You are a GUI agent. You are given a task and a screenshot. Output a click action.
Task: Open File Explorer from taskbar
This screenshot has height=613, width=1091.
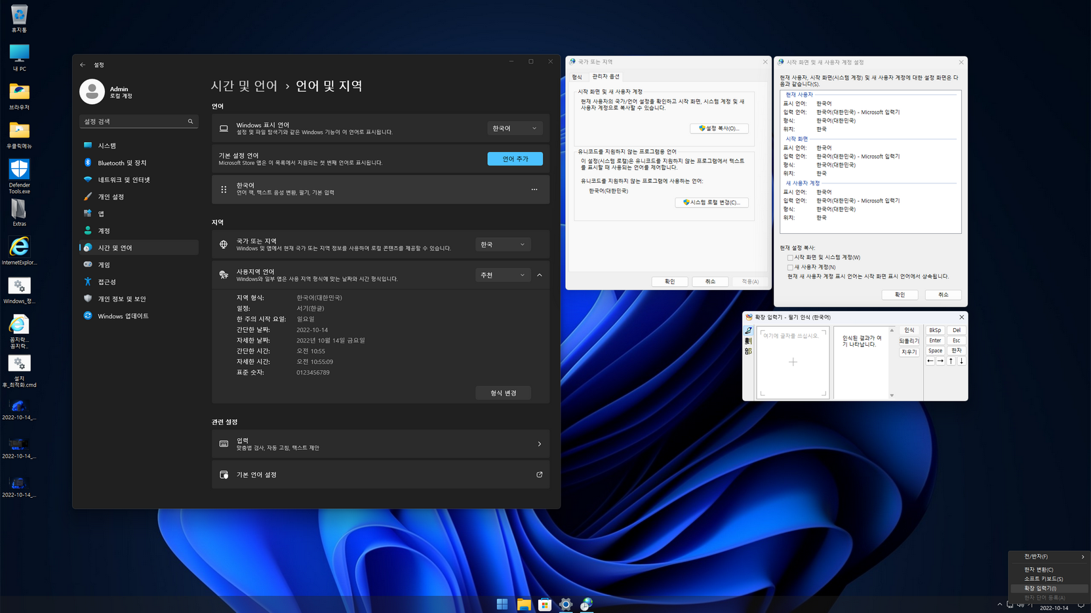(524, 604)
